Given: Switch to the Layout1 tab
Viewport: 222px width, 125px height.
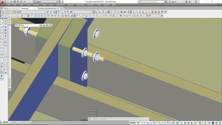Looking at the screenshot, I should pyautogui.click(x=14, y=122).
